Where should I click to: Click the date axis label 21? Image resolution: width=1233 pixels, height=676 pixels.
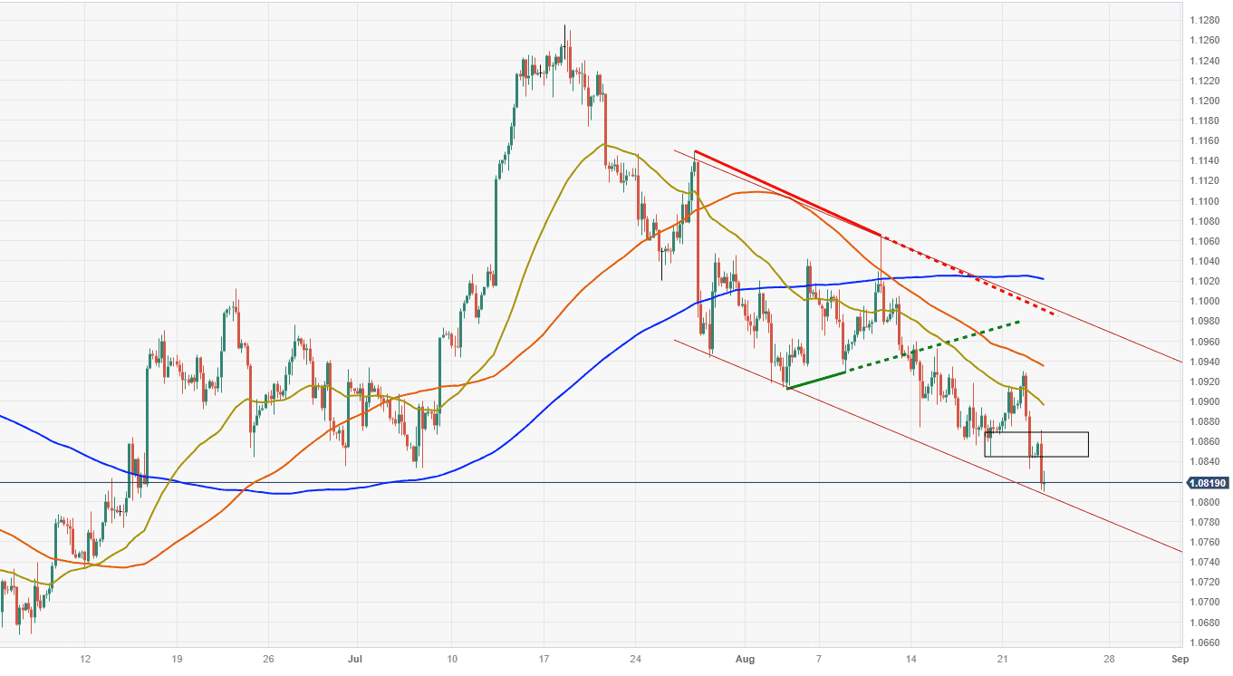[1002, 659]
